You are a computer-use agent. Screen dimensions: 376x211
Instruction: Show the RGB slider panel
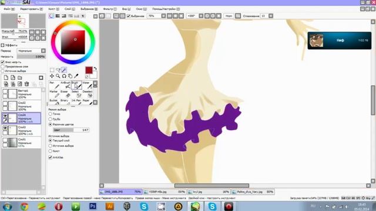[x=58, y=16]
